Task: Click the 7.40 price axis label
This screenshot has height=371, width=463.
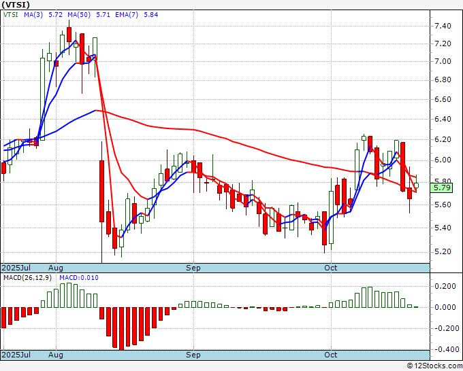Action: click(443, 26)
